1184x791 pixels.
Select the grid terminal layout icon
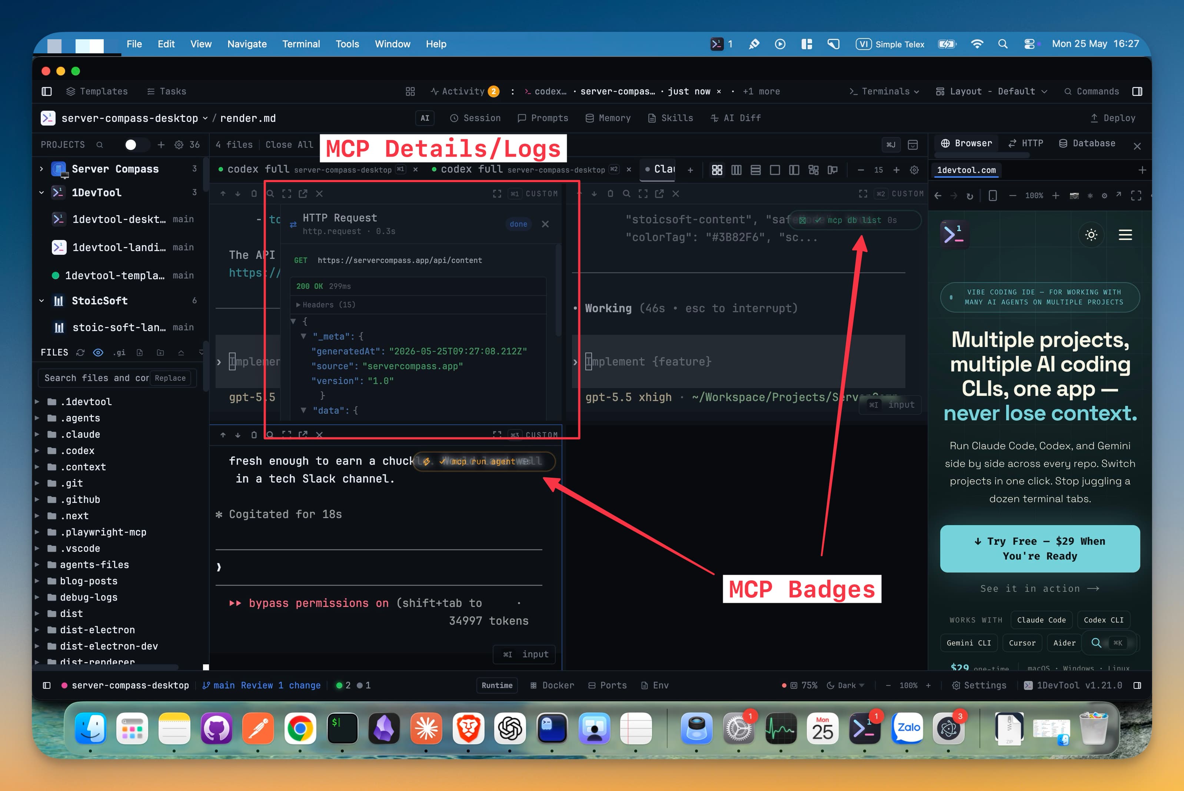(716, 170)
